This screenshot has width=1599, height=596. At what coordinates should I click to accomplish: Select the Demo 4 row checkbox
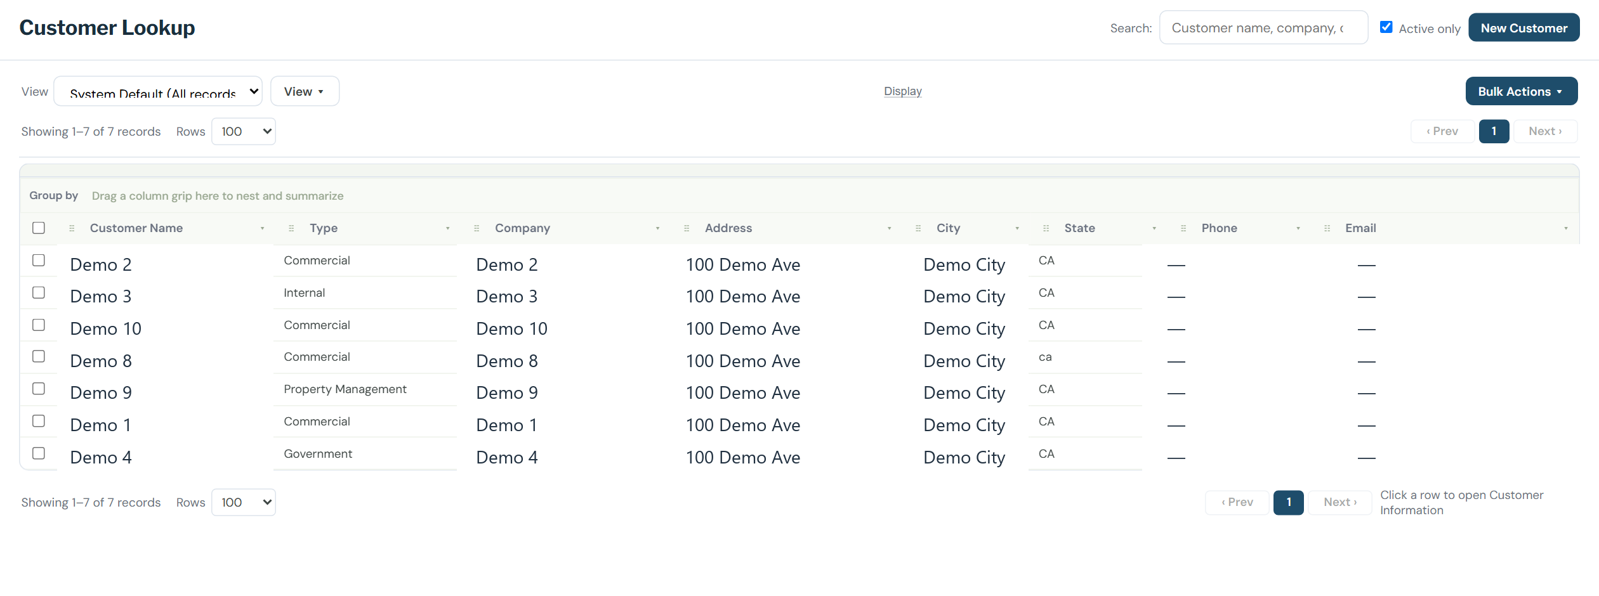click(x=39, y=453)
